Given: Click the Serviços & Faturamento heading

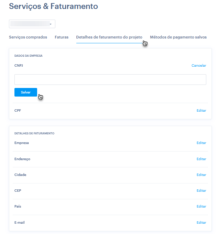Looking at the screenshot, I should 53,6.
